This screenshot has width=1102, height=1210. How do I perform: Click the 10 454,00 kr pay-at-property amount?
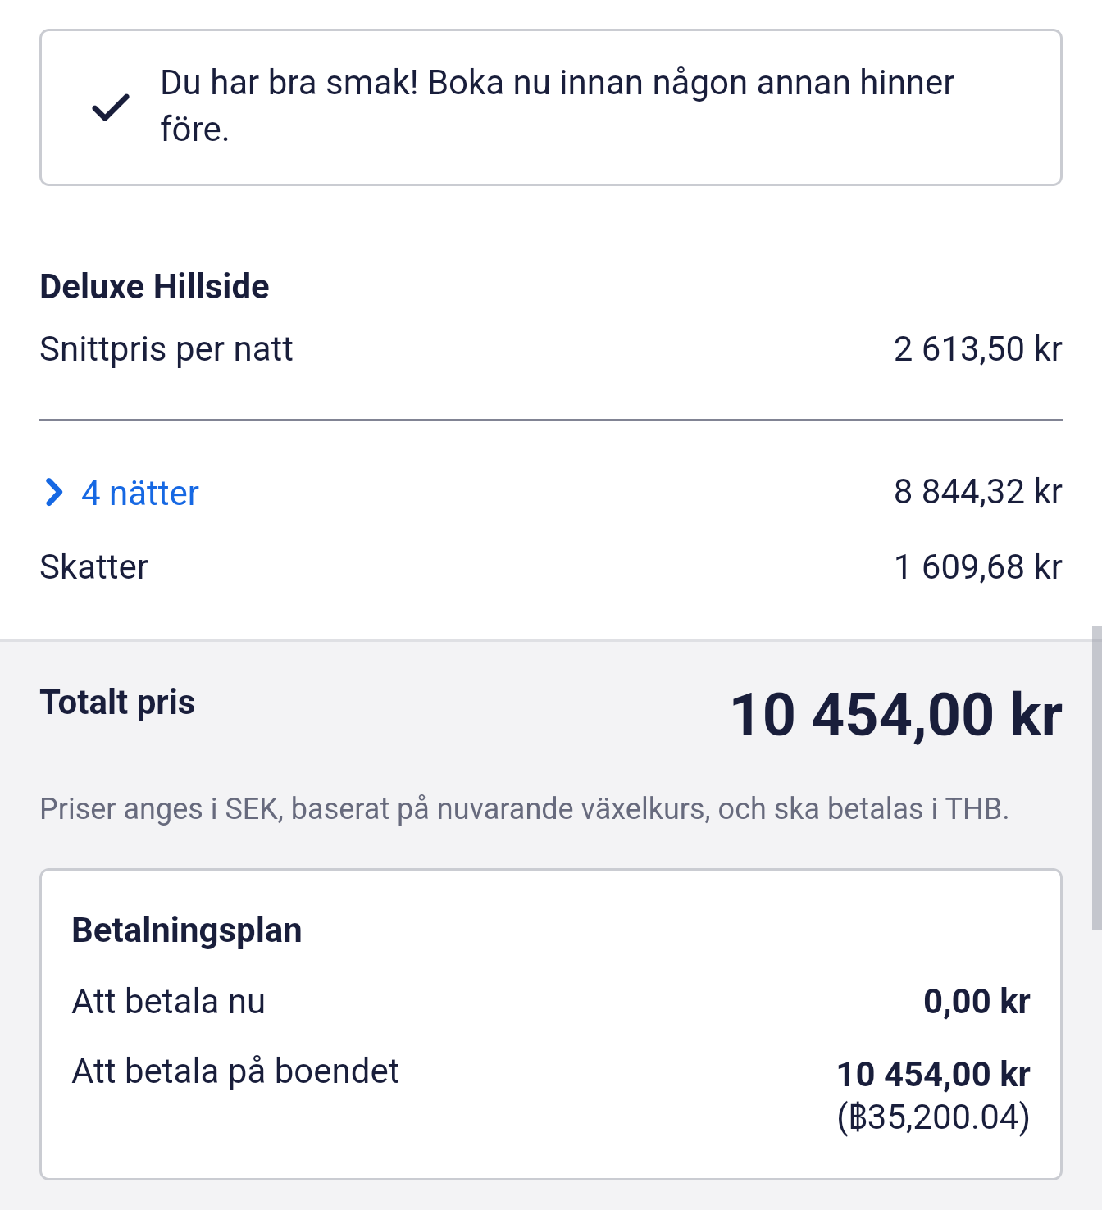coord(933,1074)
